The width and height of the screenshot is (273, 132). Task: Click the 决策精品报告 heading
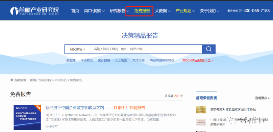(140, 35)
